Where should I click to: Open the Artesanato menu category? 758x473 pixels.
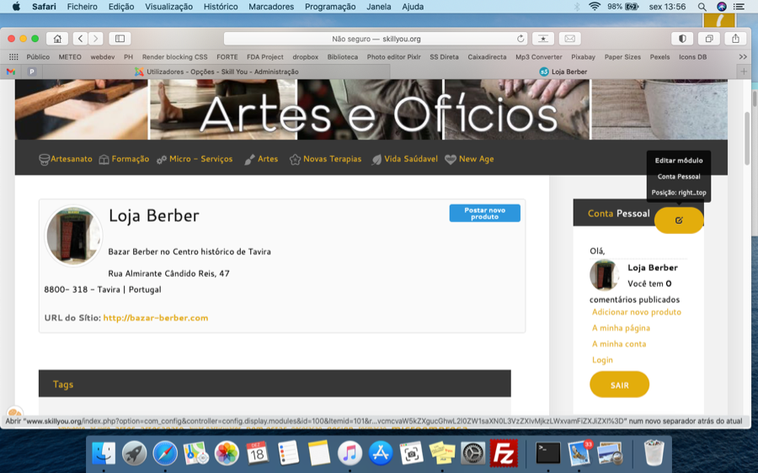point(66,159)
